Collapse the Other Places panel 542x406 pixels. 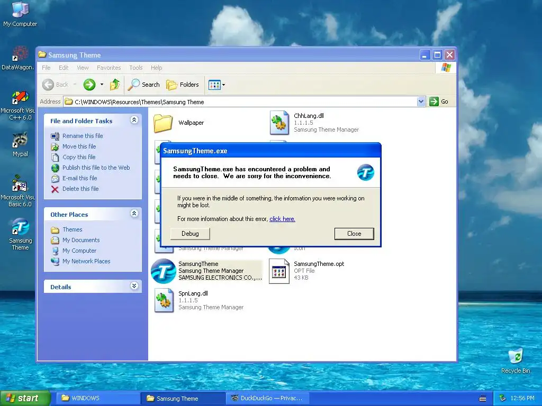tap(134, 214)
